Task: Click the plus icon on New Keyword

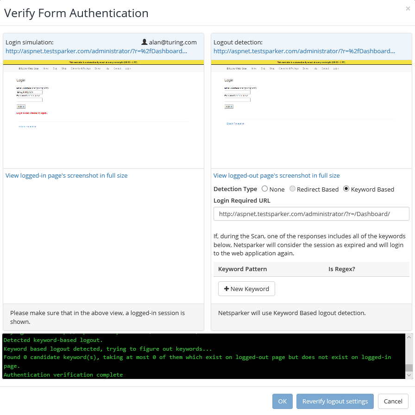Action: click(x=226, y=289)
